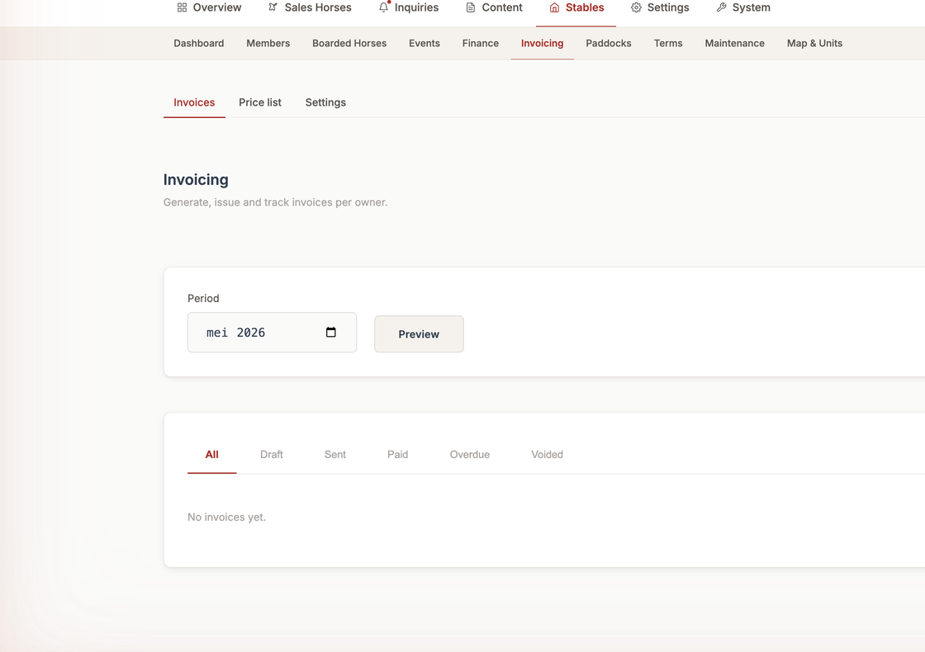Open the Content section
Screen dimensions: 925x652
[494, 7]
